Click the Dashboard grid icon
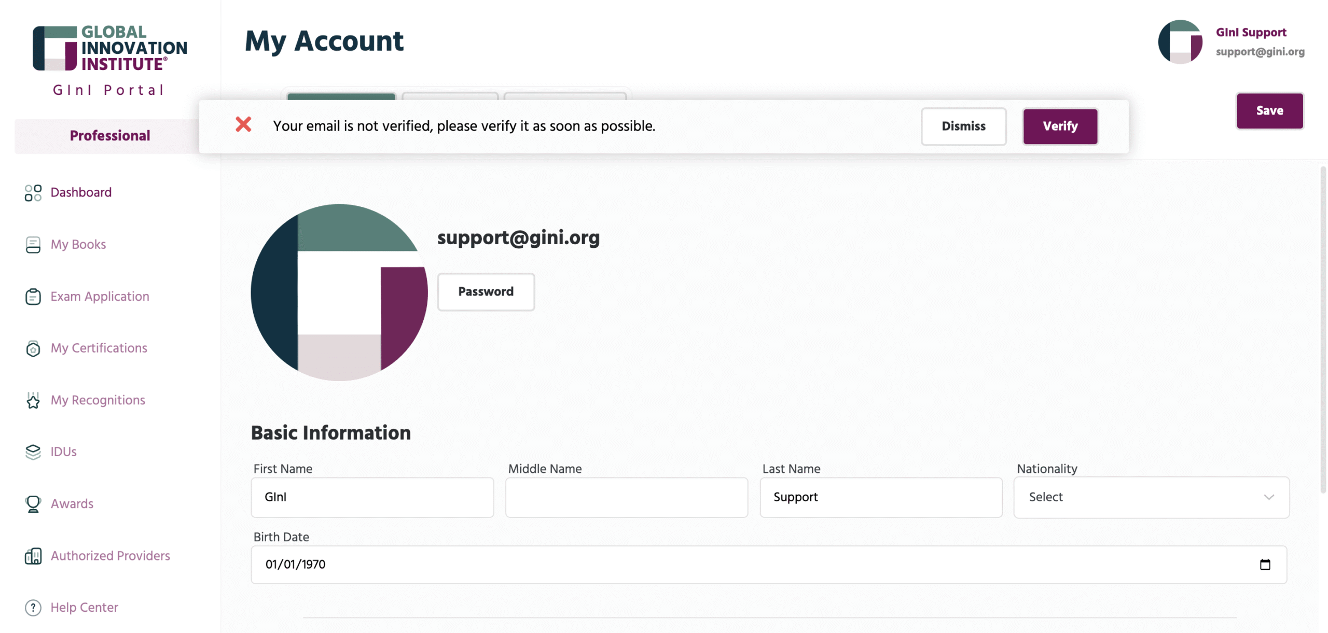 (x=33, y=193)
